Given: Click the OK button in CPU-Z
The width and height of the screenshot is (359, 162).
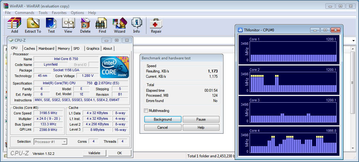Looking at the screenshot, I should 120,153.
